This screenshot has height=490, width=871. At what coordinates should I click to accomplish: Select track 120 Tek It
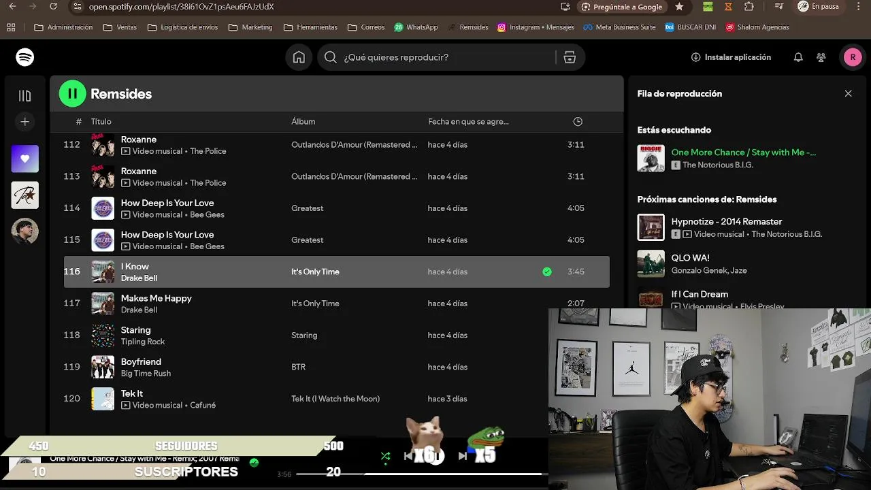tap(337, 399)
